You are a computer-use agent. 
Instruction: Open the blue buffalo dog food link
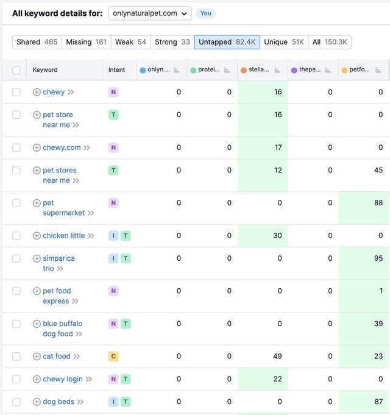[62, 329]
